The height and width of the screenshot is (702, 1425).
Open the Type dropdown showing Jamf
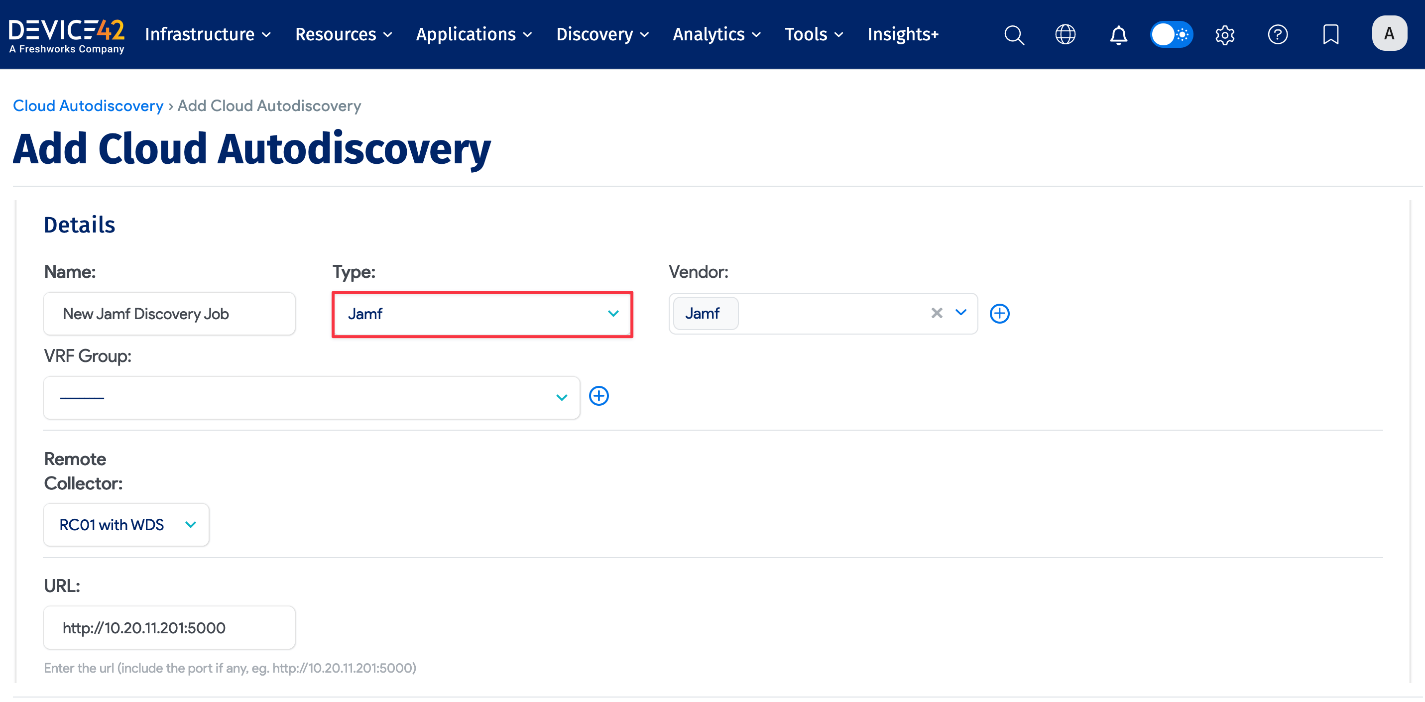482,314
